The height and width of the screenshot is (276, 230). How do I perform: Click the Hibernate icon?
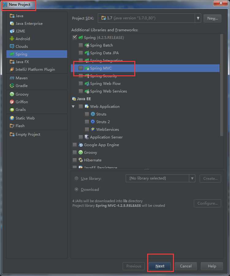[x=81, y=160]
